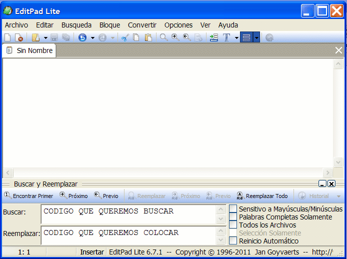The height and width of the screenshot is (259, 347).
Task: Enable Palabras Completas Solamente checkbox
Action: pyautogui.click(x=233, y=216)
